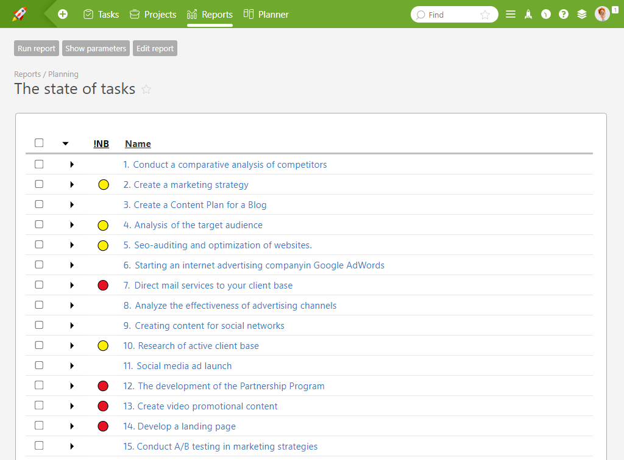Click yellow dot for Analysis of target audience
This screenshot has height=460, width=624.
click(x=103, y=225)
